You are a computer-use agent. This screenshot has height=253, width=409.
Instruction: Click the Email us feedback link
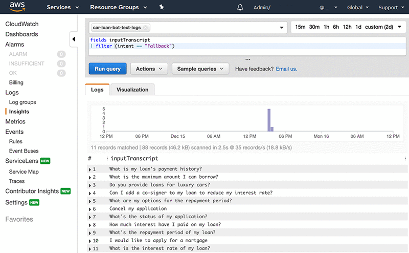pos(286,69)
